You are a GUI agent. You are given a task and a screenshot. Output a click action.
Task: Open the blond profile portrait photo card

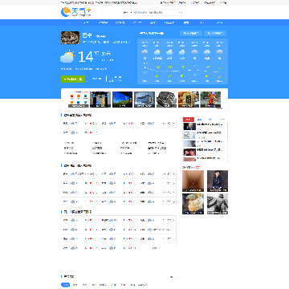click(193, 204)
